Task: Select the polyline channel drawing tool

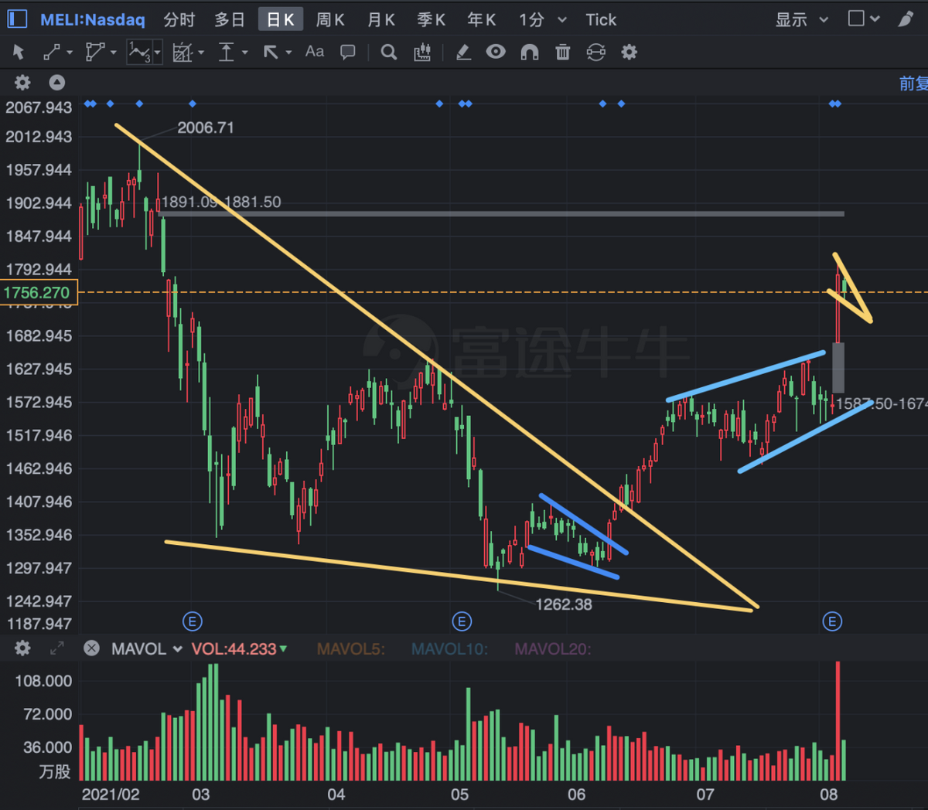Action: click(x=95, y=52)
